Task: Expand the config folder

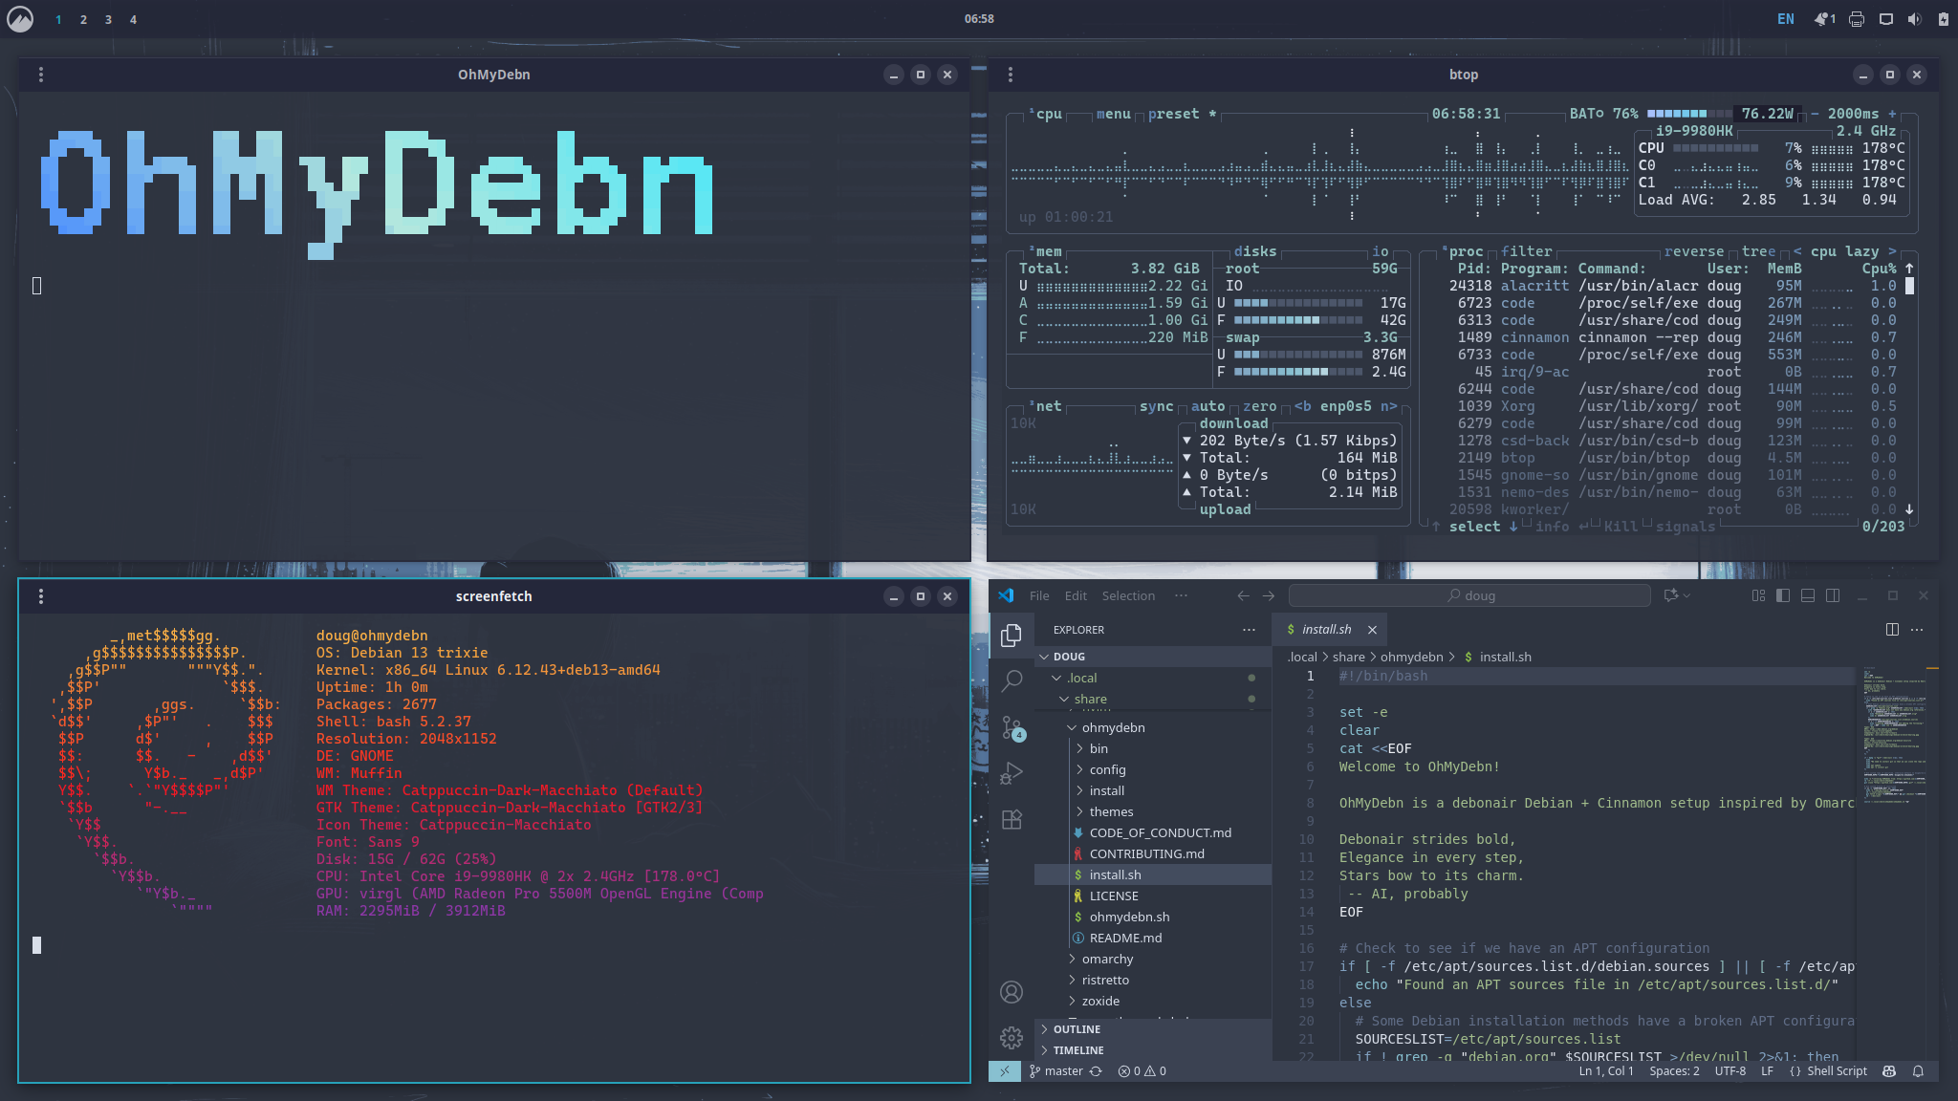Action: click(1107, 769)
